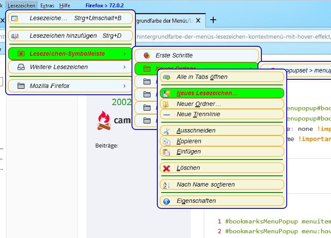This screenshot has height=238, width=331.
Task: Expand the Weitere Lesezeichen submenu chevron
Action: pyautogui.click(x=125, y=67)
